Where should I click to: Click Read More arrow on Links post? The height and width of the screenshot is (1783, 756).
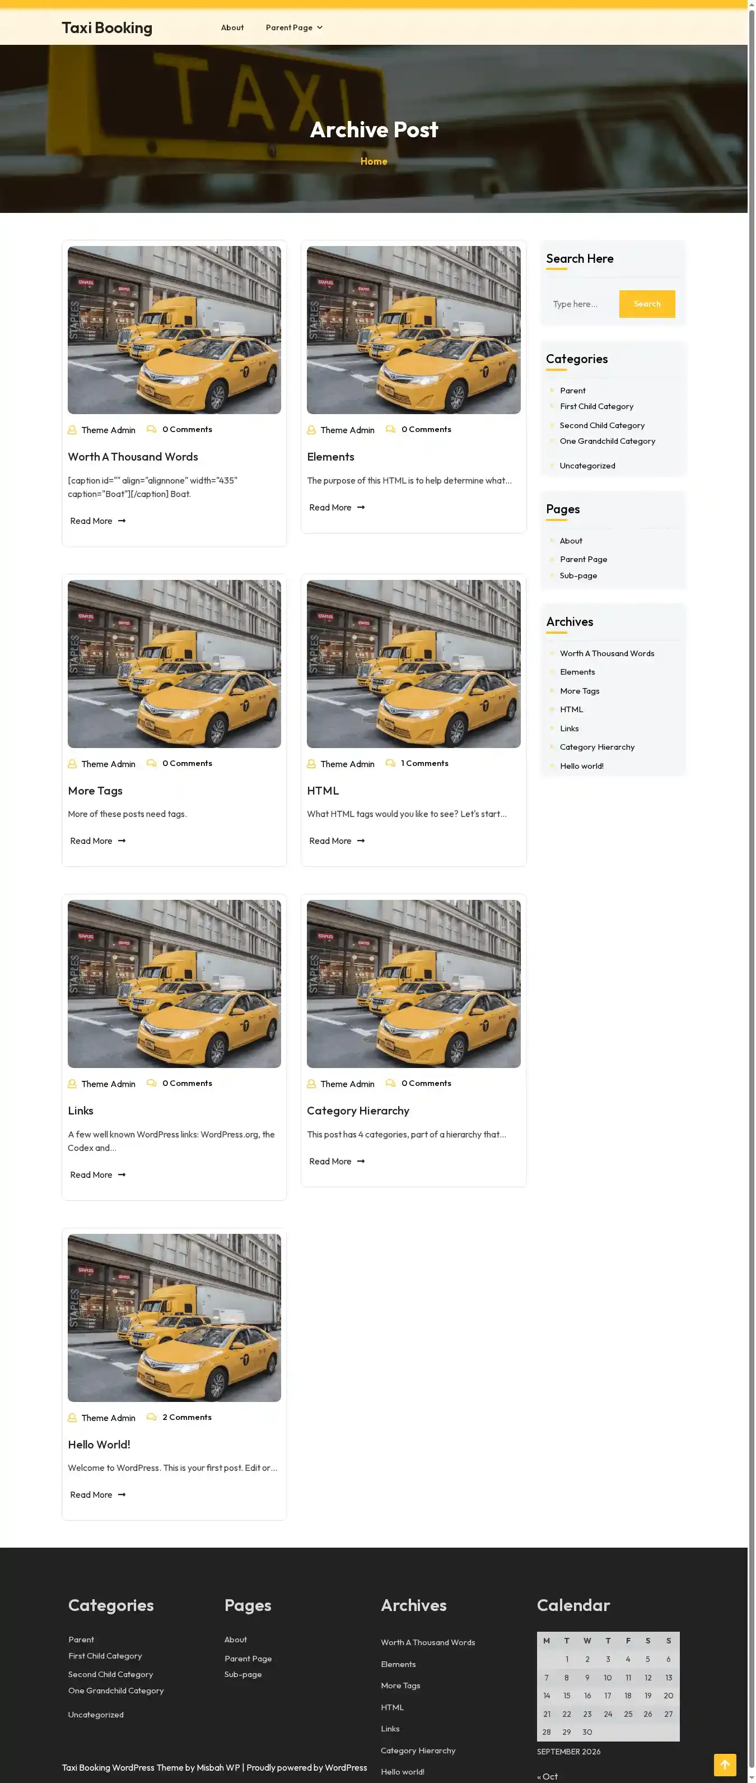[122, 1174]
